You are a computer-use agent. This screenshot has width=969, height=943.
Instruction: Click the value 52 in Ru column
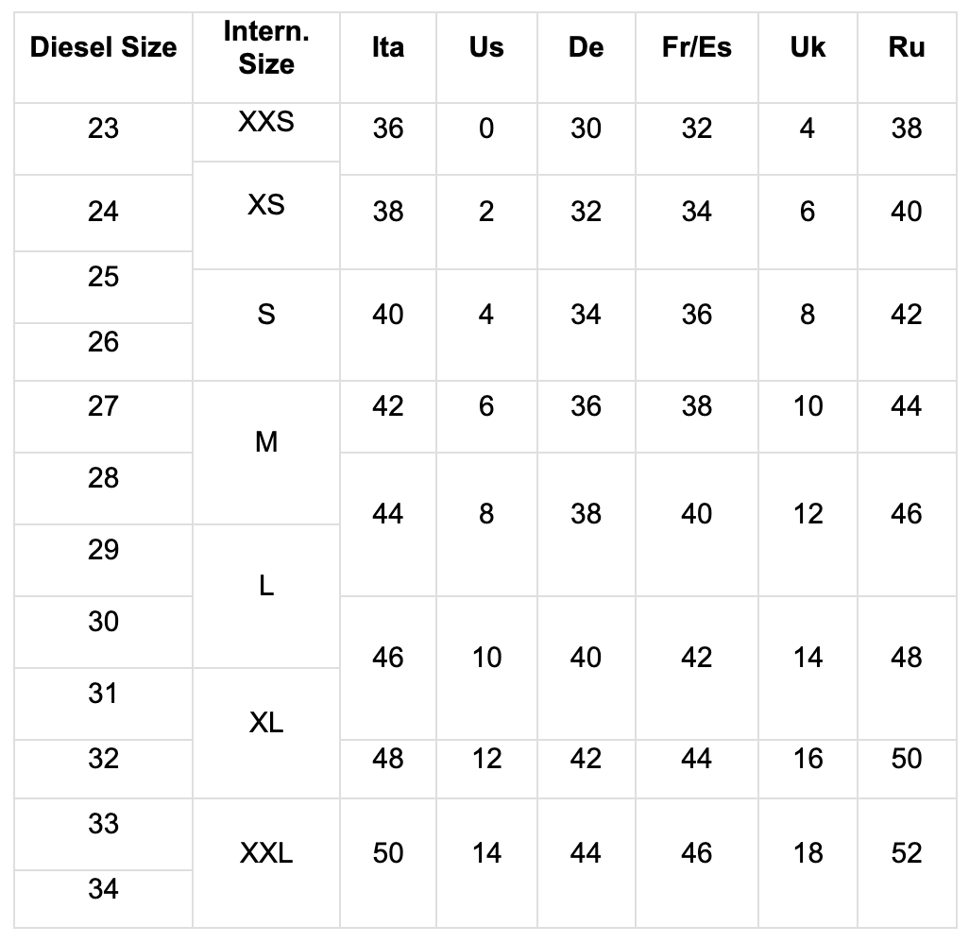pos(907,854)
